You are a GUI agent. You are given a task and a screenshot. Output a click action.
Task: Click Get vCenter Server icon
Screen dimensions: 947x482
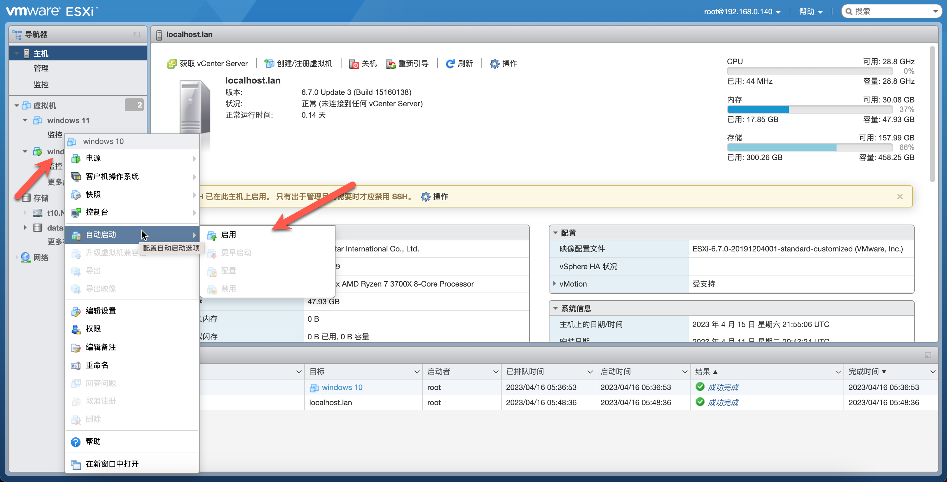(x=172, y=64)
